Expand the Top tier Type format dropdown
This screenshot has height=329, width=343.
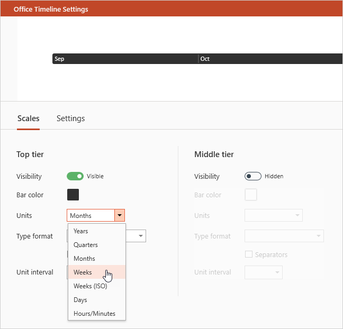point(141,236)
